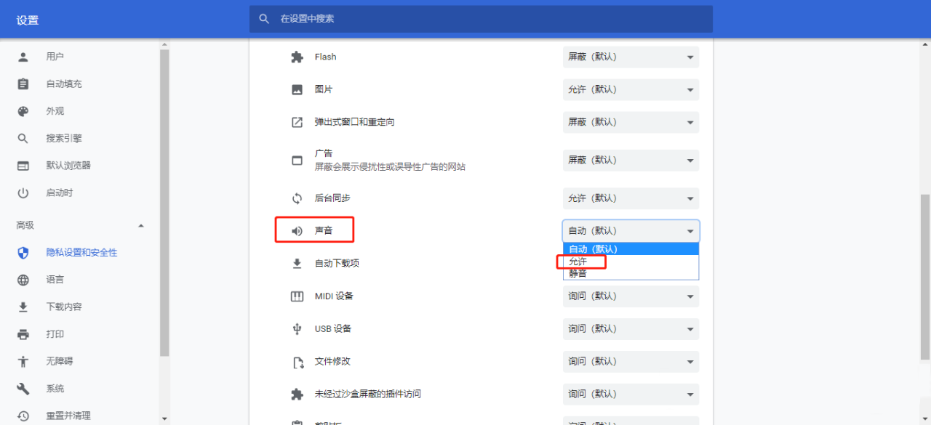Click the 文件修改 file icon
The height and width of the screenshot is (425, 931).
(x=297, y=361)
